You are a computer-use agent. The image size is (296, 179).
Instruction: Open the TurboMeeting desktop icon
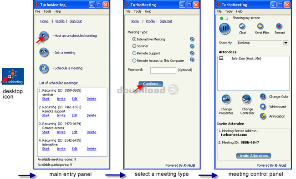click(13, 76)
